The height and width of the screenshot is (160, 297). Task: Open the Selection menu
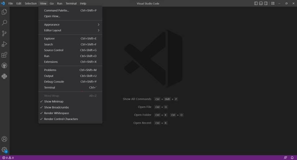point(31,3)
